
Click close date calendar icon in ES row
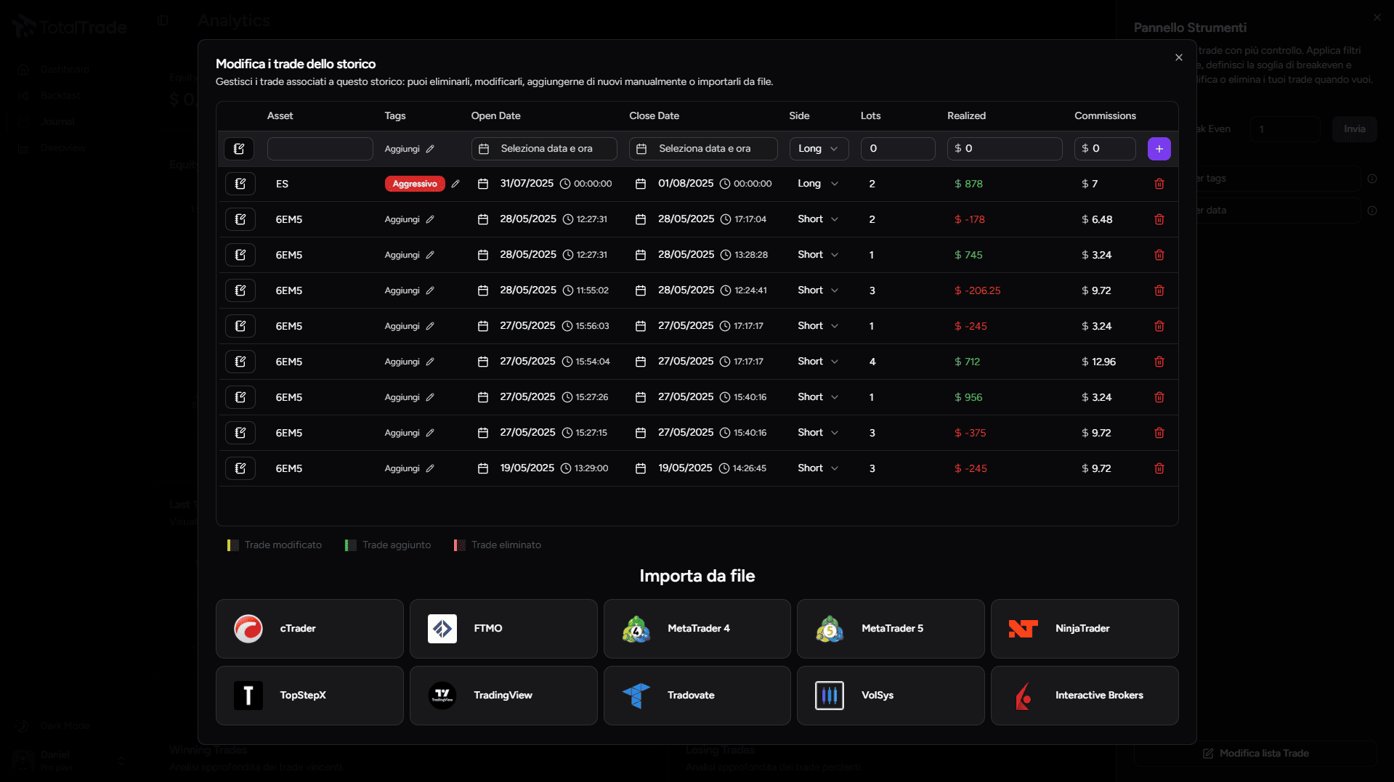click(641, 184)
